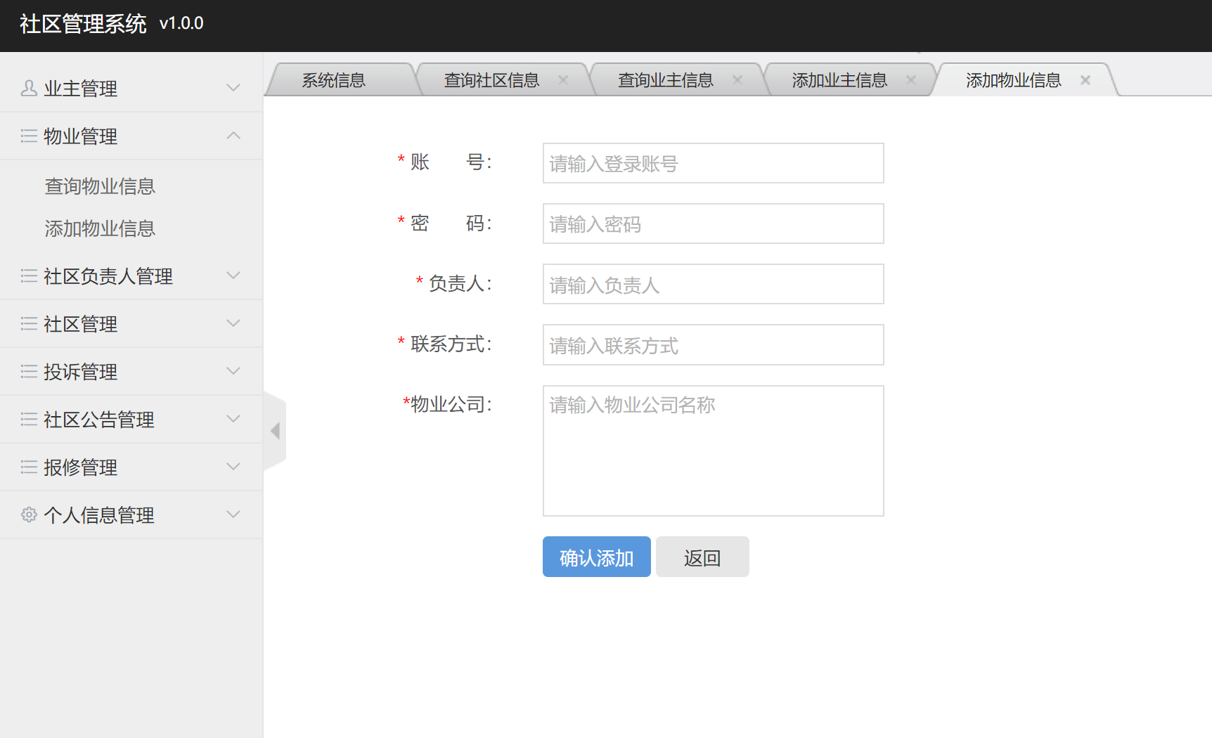Click the list icon next to 社区管理
Image resolution: width=1212 pixels, height=738 pixels.
(29, 323)
